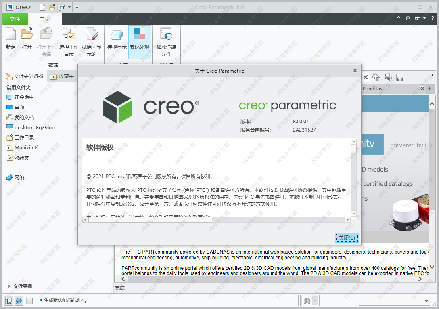Click the browser page scroll up chevron
The image size is (439, 309).
[x=432, y=104]
